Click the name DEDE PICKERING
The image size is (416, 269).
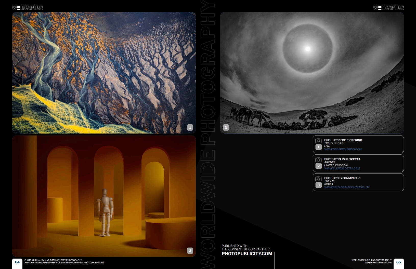pos(350,140)
